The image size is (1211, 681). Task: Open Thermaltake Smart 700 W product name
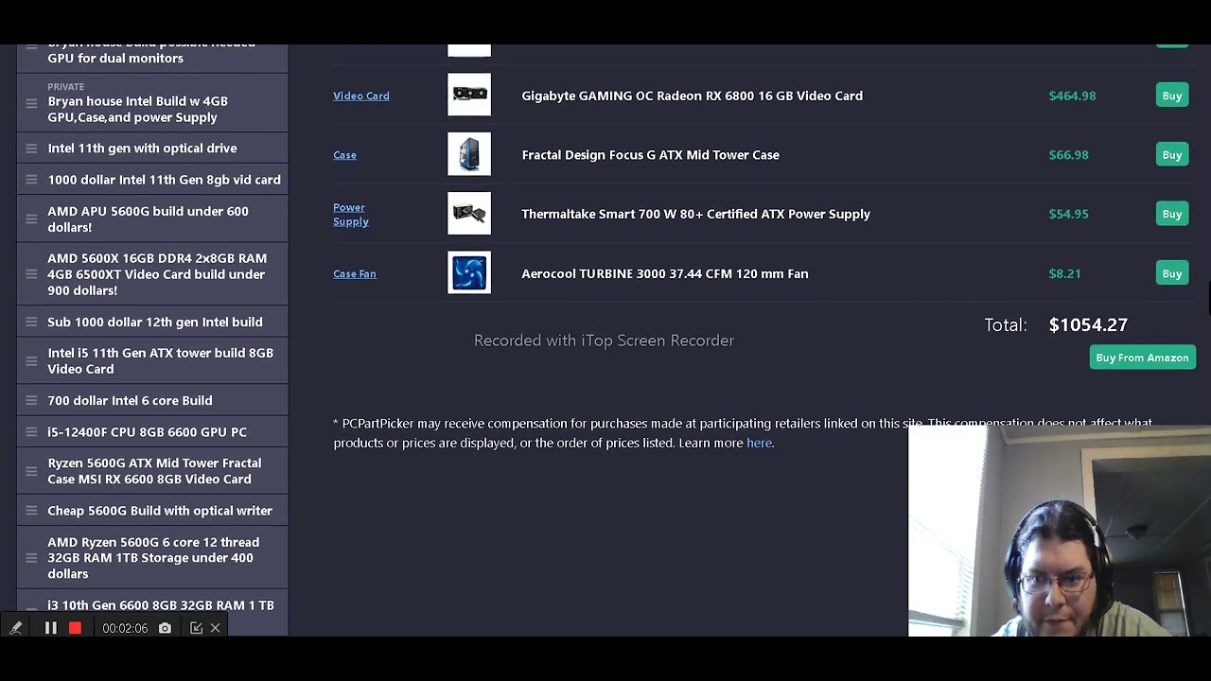click(x=695, y=214)
